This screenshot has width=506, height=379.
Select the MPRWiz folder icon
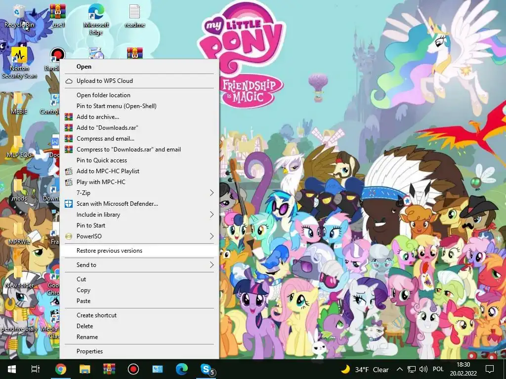coord(19,233)
